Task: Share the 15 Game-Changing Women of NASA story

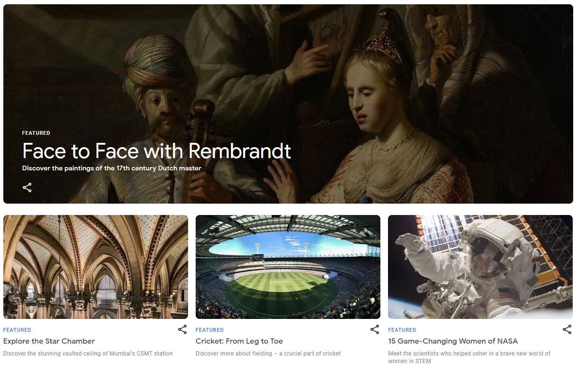Action: (x=567, y=329)
